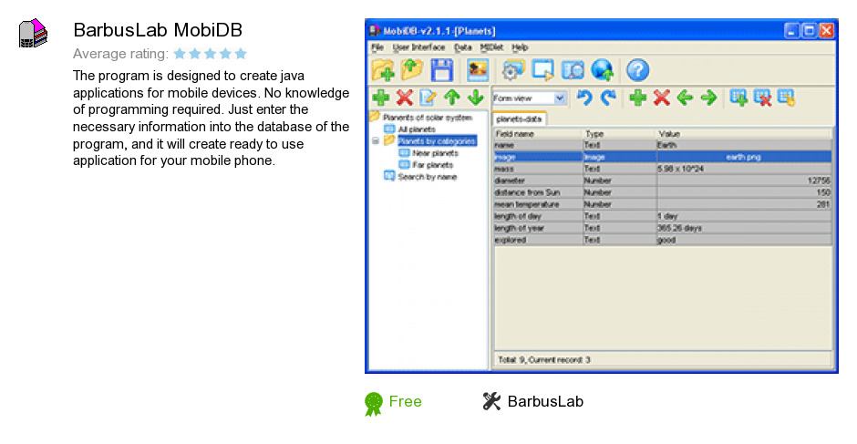Add record with right green plus
Screen dimensions: 857x444
click(638, 98)
